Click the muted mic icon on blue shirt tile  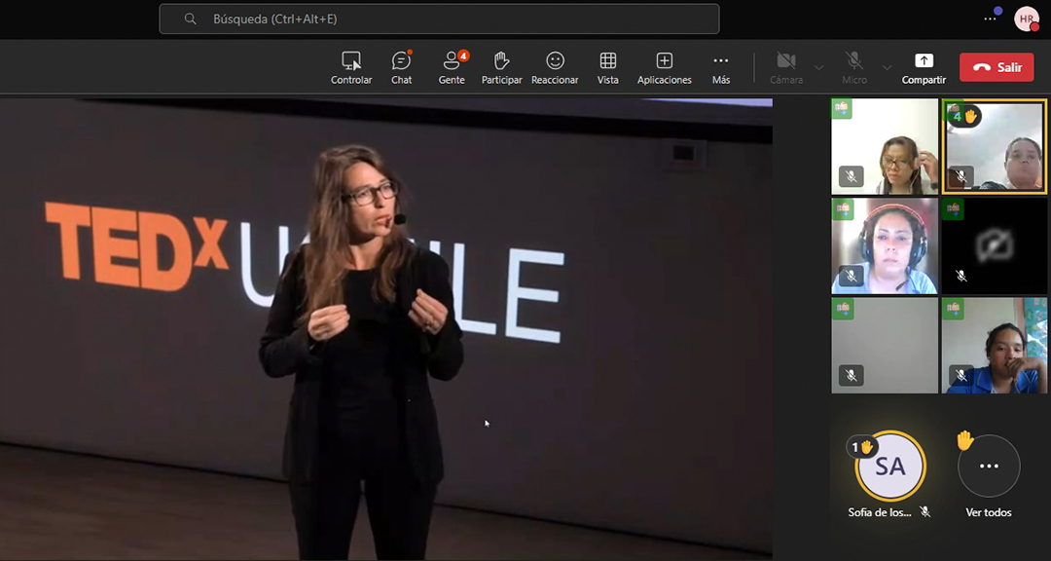(961, 375)
